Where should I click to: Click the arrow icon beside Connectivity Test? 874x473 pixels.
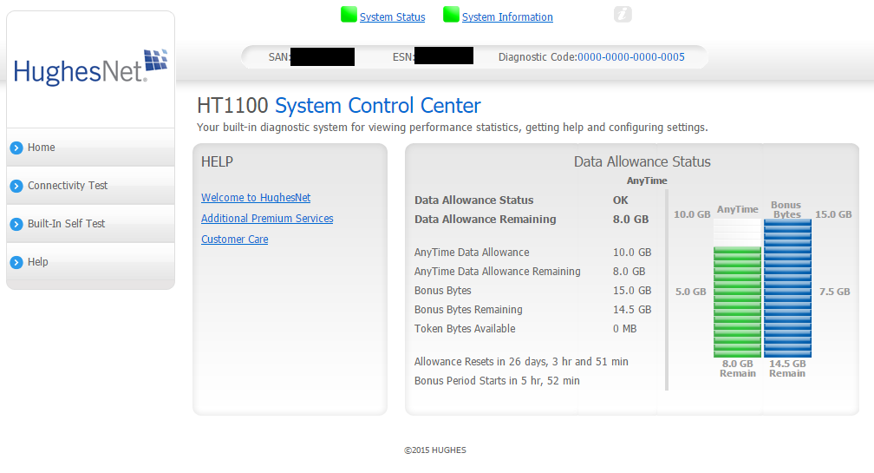[x=16, y=186]
